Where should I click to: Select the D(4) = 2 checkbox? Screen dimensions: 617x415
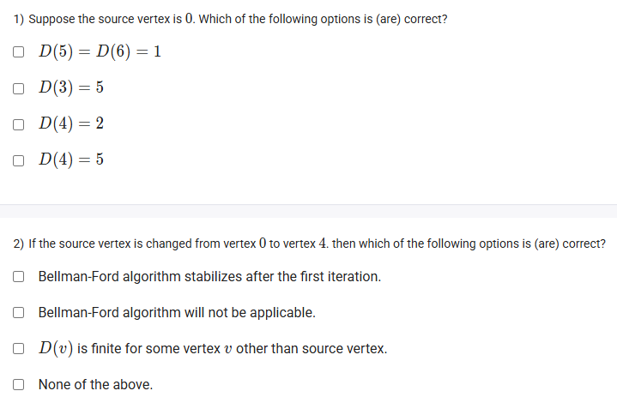pyautogui.click(x=19, y=124)
